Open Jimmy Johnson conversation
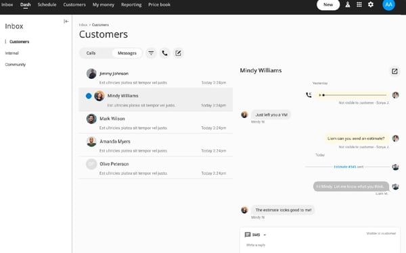This screenshot has height=253, width=406. click(x=156, y=77)
